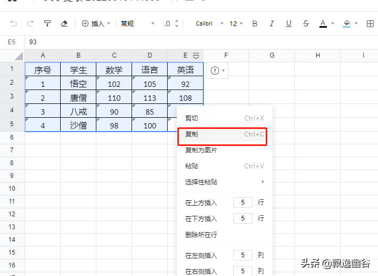
Task: Select row 10 header
Action: [x=12, y=189]
